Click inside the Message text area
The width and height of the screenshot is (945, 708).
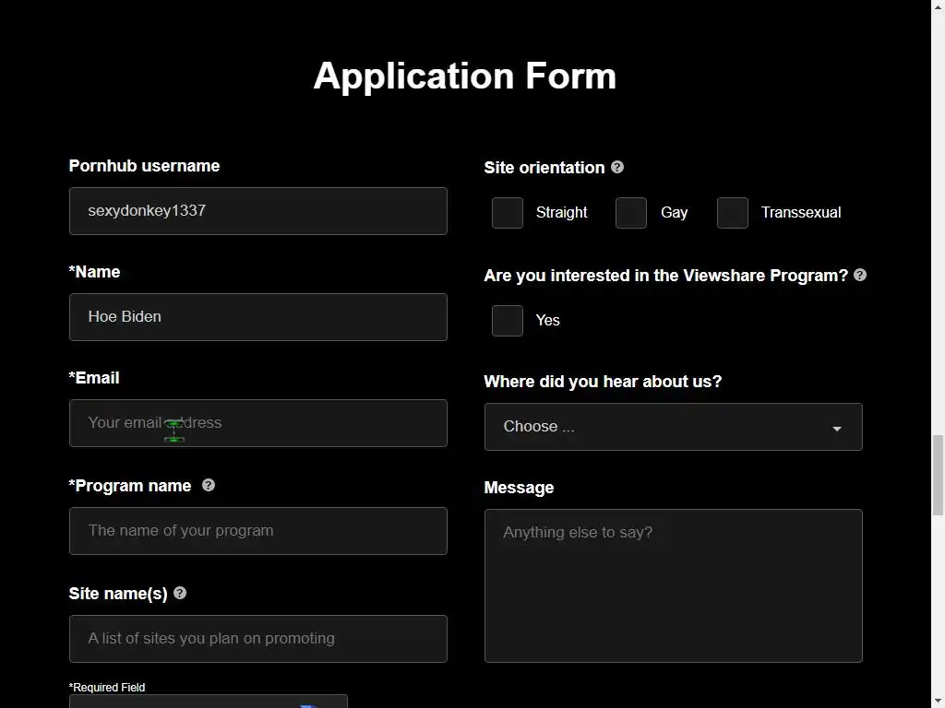[x=673, y=585]
